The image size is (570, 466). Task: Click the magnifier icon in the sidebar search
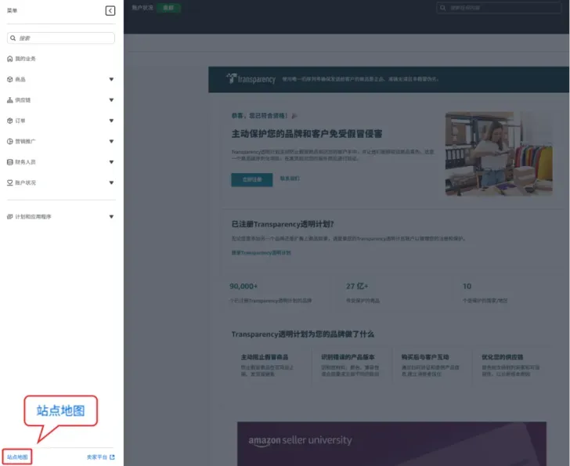tap(13, 38)
